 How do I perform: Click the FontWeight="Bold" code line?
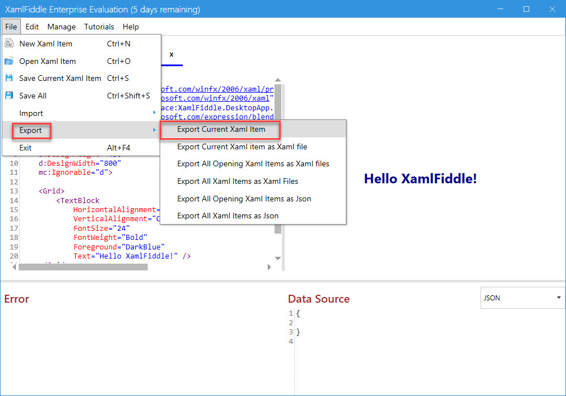tap(110, 237)
